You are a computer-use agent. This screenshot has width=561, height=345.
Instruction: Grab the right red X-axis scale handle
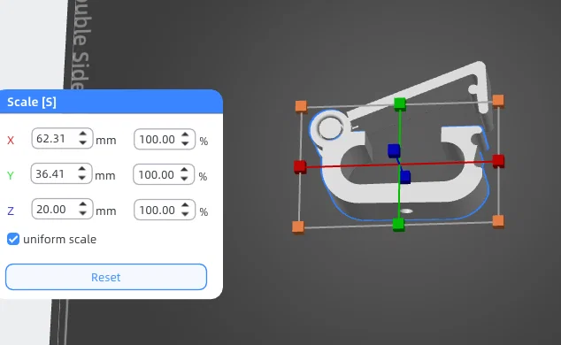coord(498,161)
